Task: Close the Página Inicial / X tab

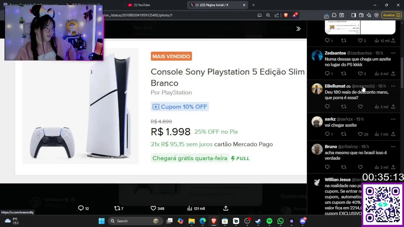Action: click(x=244, y=5)
